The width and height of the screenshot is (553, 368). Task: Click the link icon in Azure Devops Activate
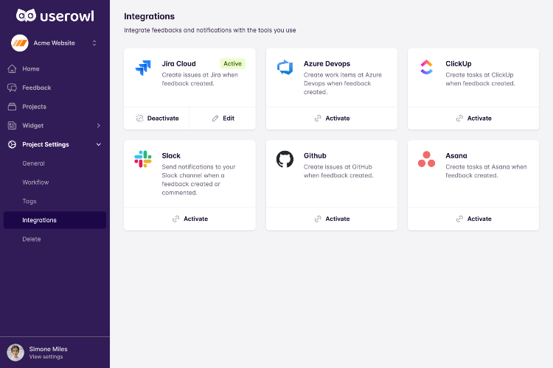(x=318, y=118)
